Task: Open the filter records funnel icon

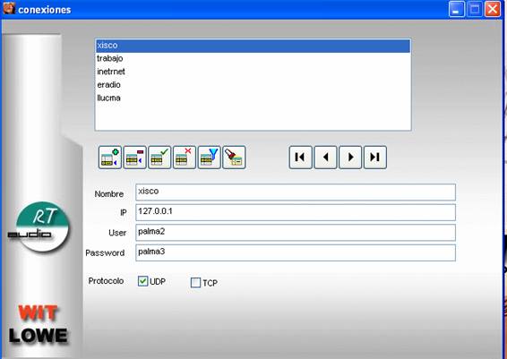Action: [x=210, y=158]
